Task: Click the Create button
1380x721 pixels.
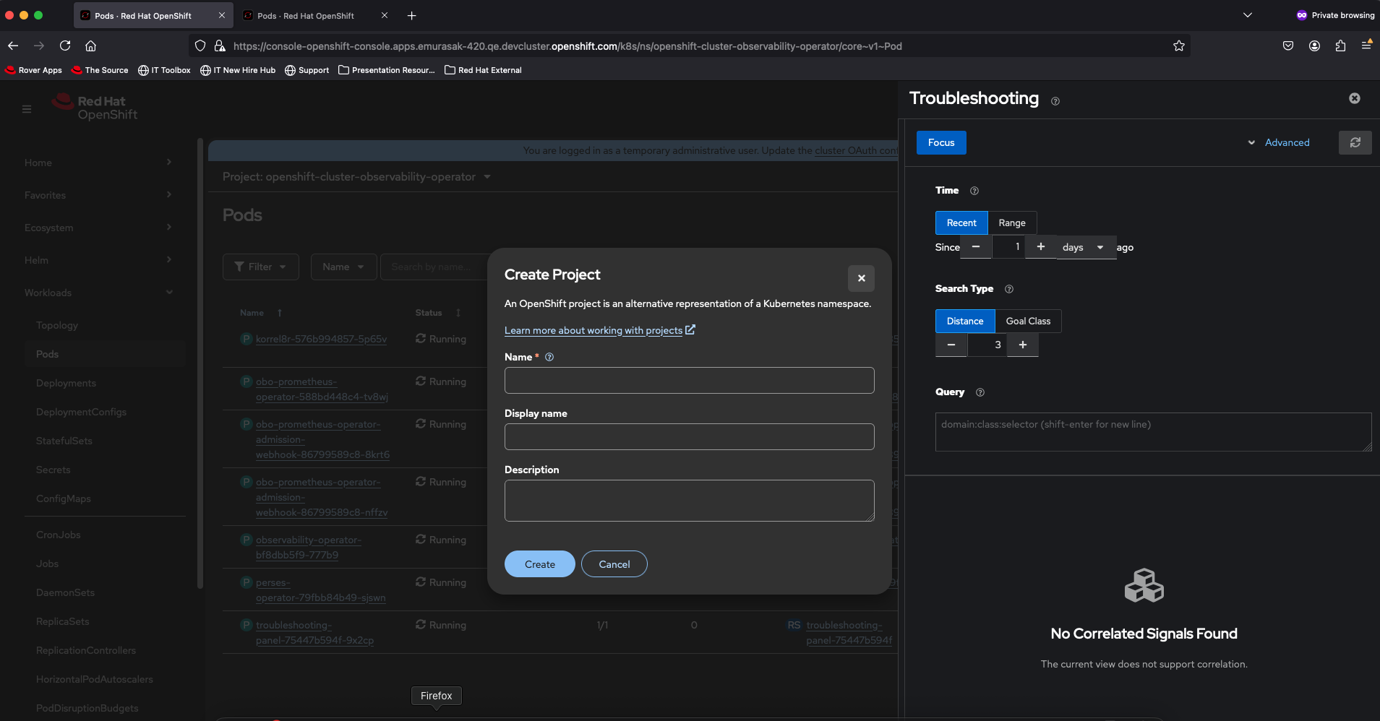Action: pos(539,564)
